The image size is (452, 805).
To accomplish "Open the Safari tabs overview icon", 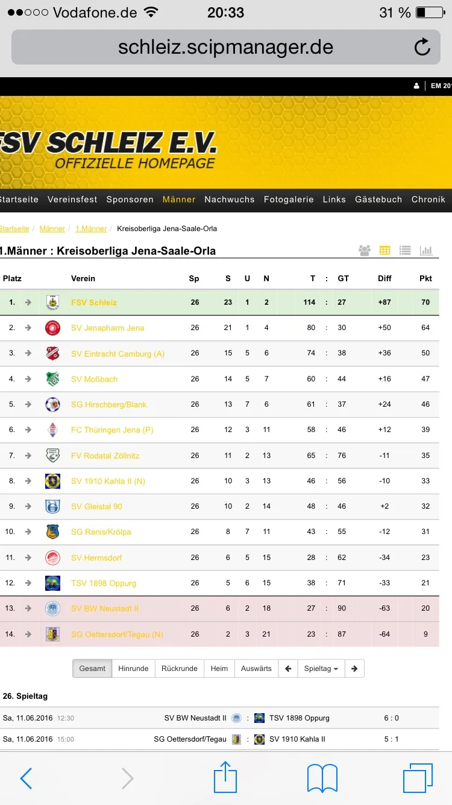I will (x=418, y=778).
